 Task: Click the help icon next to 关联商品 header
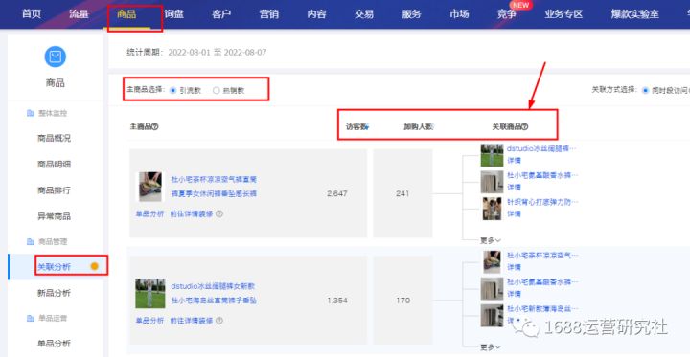[524, 126]
